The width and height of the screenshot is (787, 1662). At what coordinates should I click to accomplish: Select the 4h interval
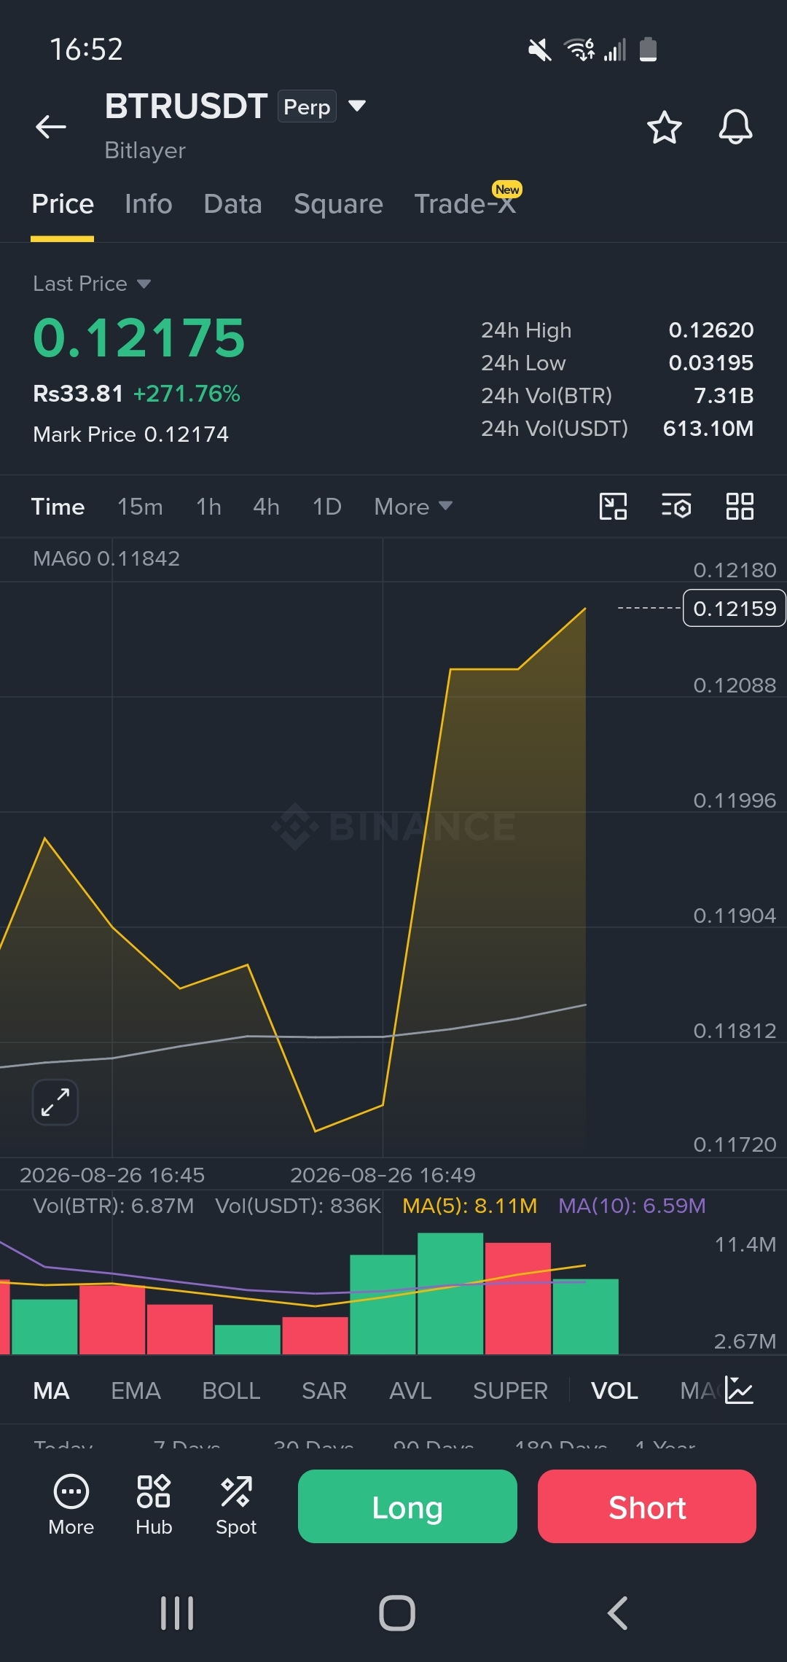click(x=266, y=507)
